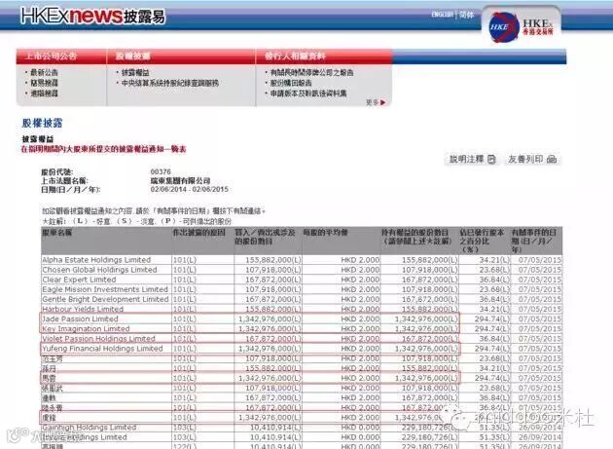Click the 友善列印 button
Viewport: 613px width, 449px height.
coord(532,159)
